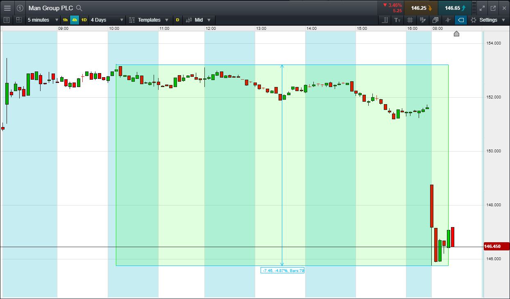This screenshot has width=510, height=299.
Task: Click the stacked depth bars next to the buy price
Action: pos(474,8)
